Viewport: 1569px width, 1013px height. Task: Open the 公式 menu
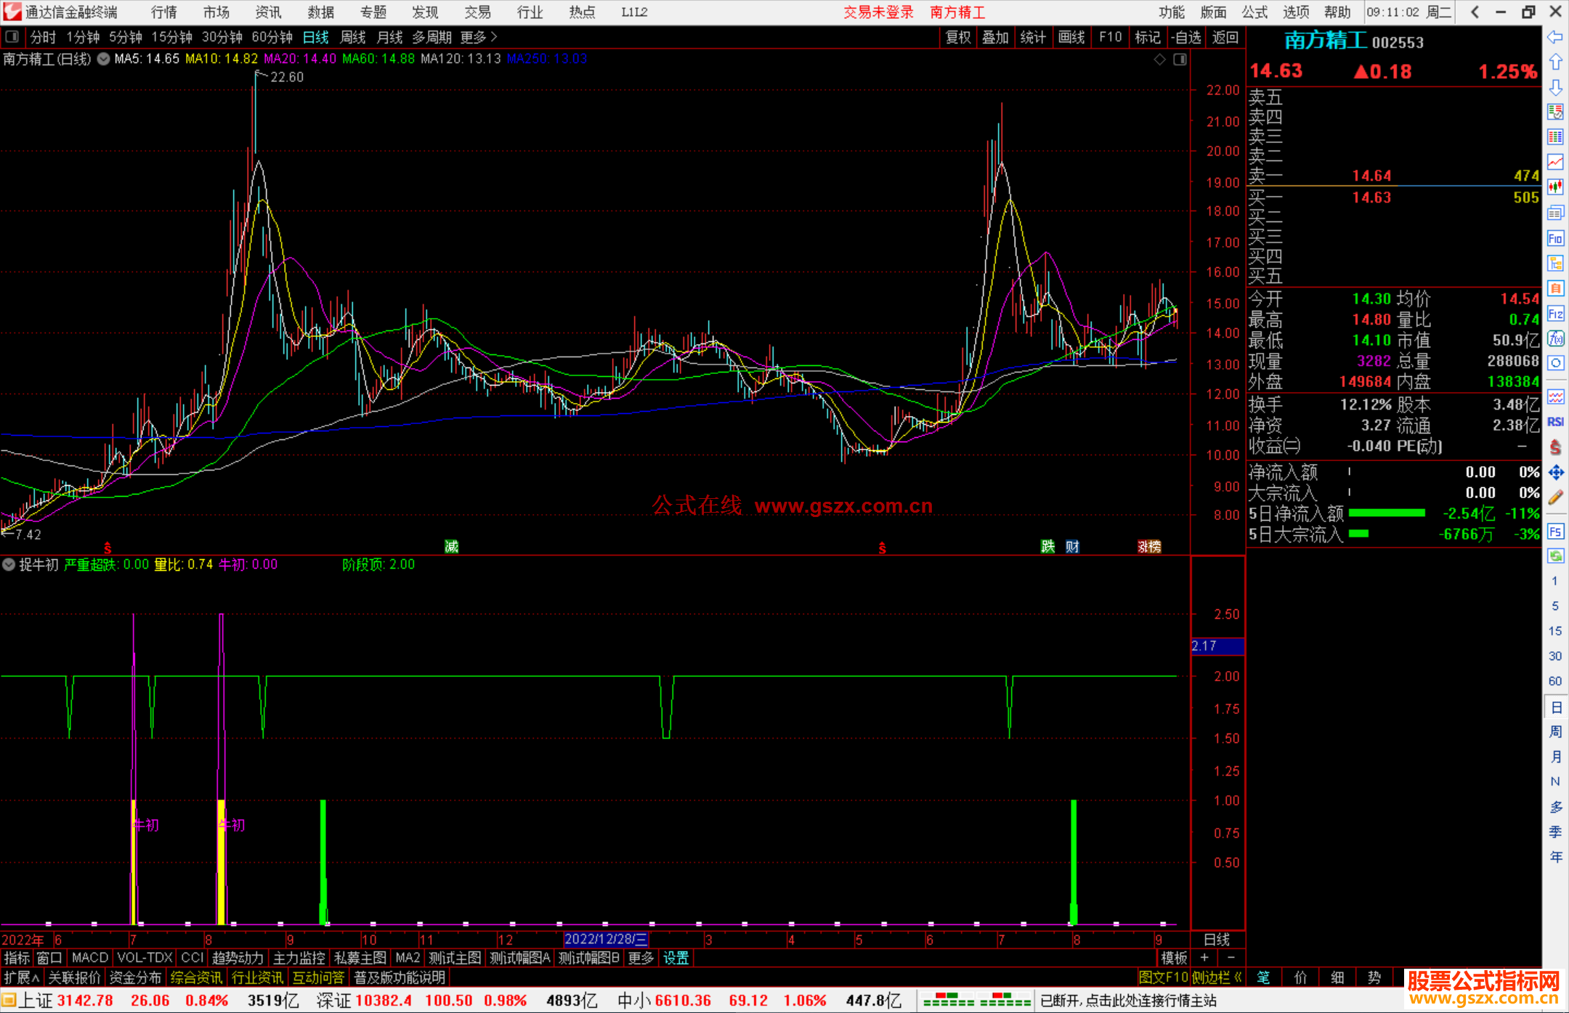[1254, 12]
